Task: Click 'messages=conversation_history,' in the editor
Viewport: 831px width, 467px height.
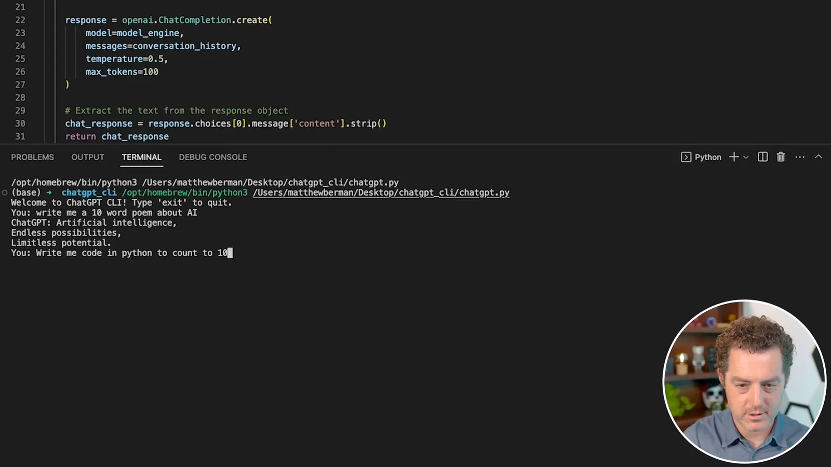Action: pos(163,46)
